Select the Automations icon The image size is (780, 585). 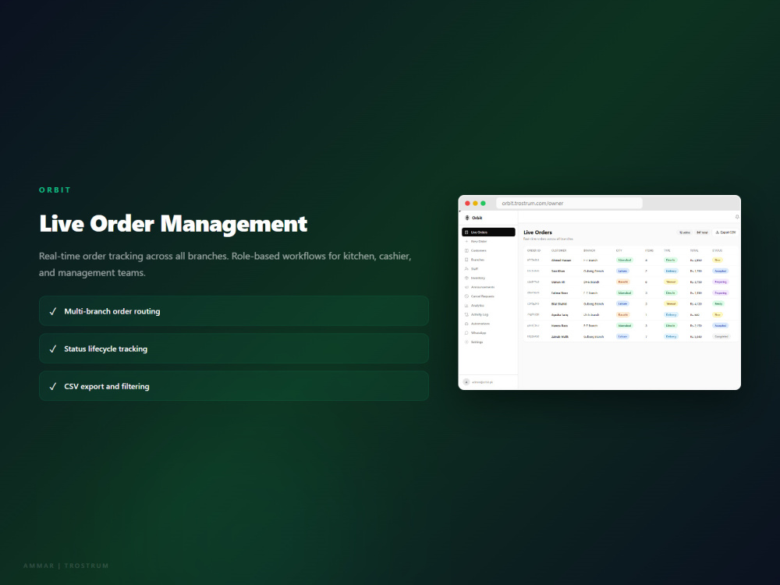[x=466, y=324]
